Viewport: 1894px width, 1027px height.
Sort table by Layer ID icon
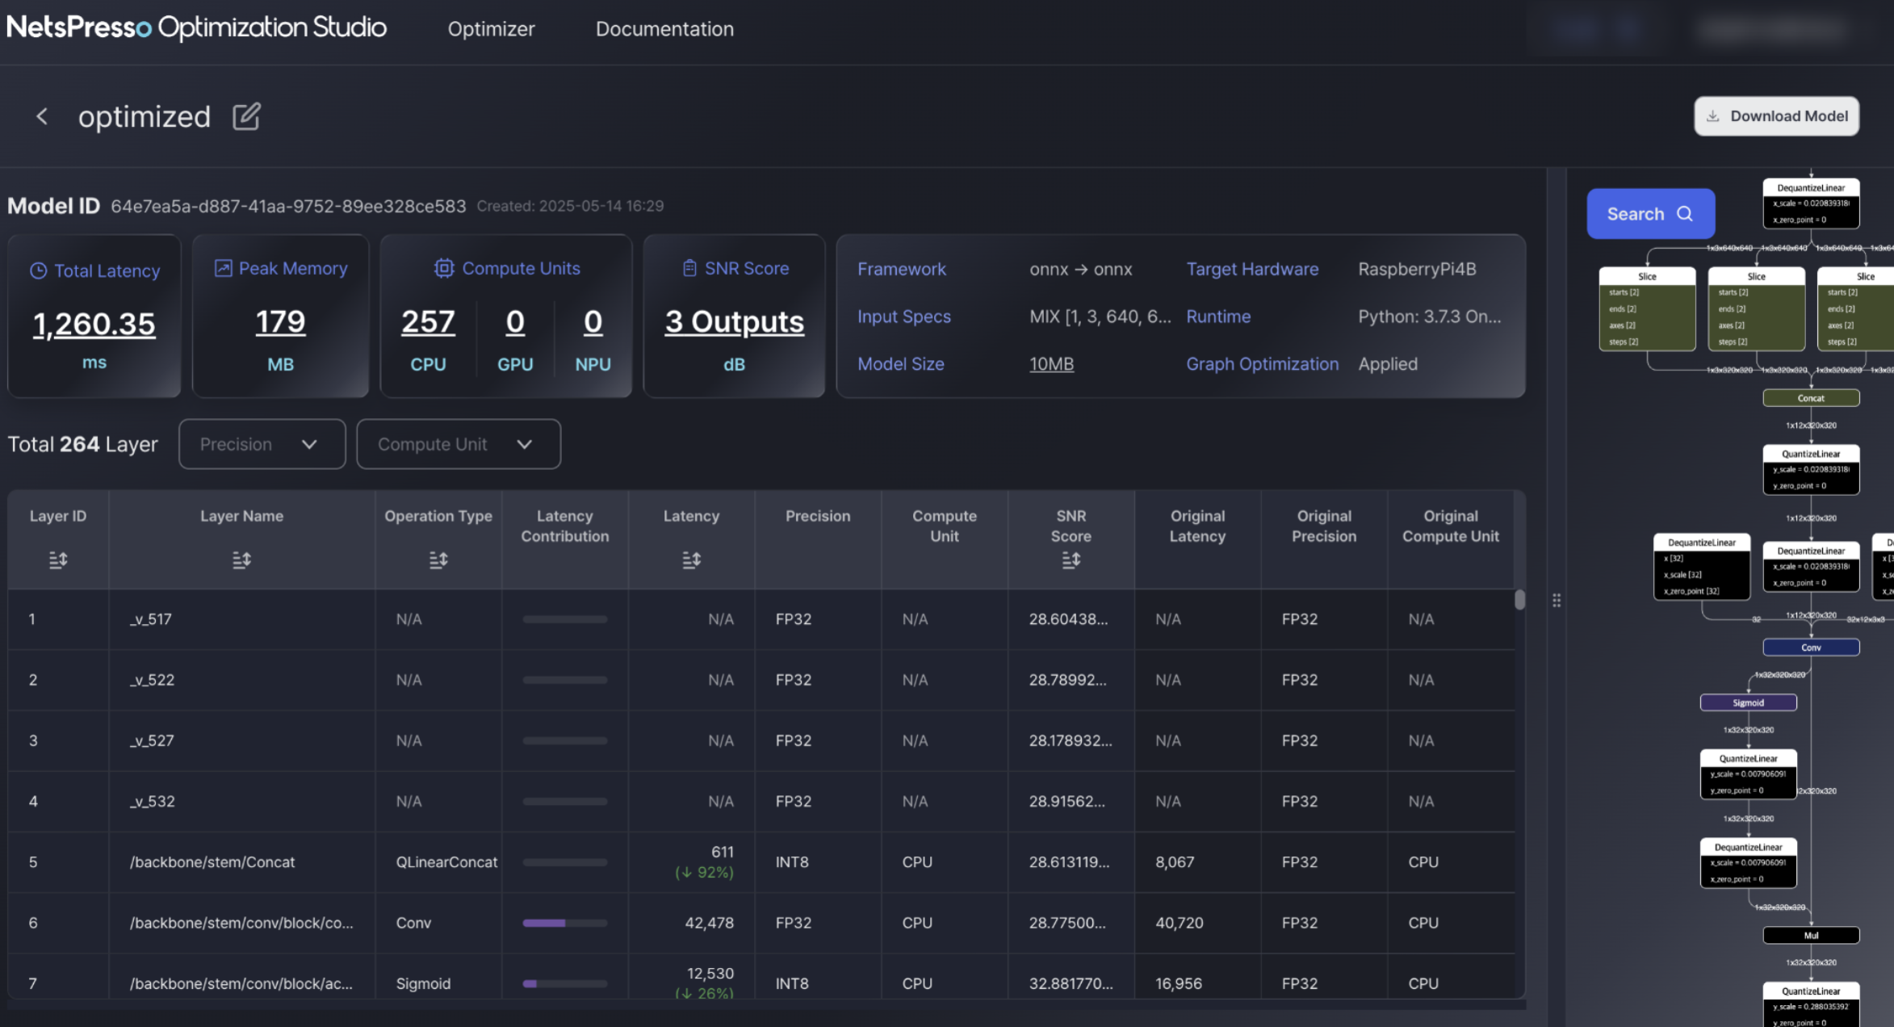coord(57,560)
